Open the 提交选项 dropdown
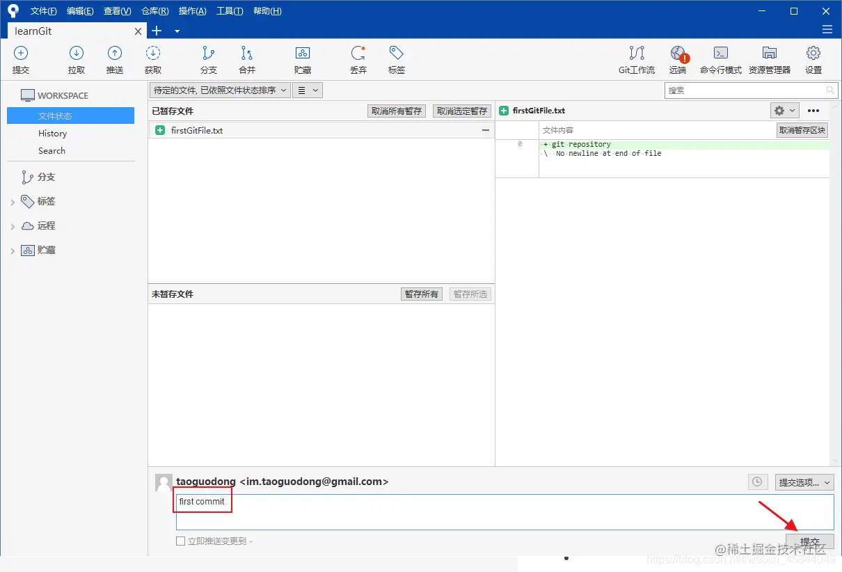Screen dimensions: 842x572 [x=804, y=482]
